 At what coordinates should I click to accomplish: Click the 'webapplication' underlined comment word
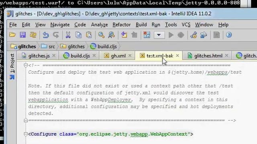click(x=48, y=100)
